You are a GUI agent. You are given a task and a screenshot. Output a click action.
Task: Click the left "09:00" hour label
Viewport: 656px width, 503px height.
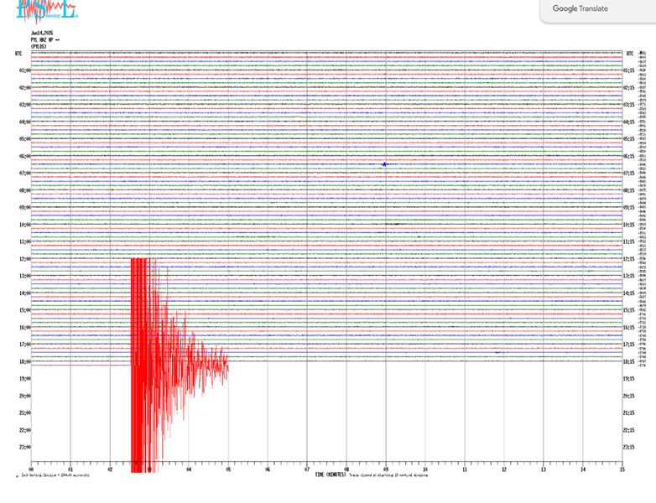tap(24, 207)
